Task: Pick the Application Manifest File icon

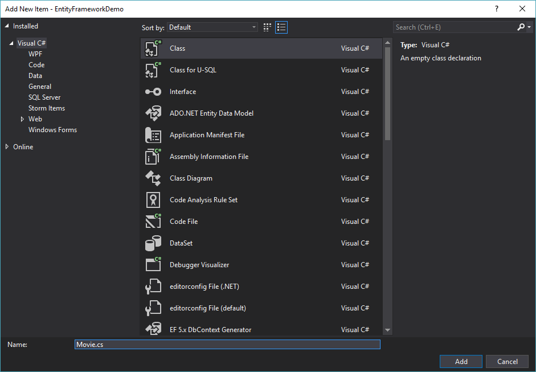Action: 153,134
